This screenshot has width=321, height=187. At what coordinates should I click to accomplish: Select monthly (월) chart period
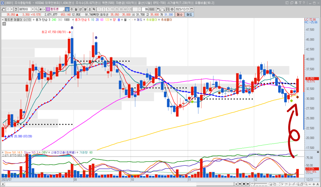[x=76, y=9]
